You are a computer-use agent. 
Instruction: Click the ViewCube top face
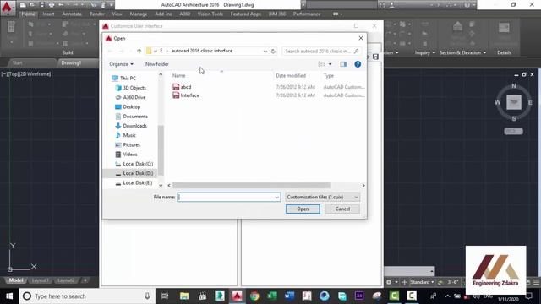click(514, 102)
